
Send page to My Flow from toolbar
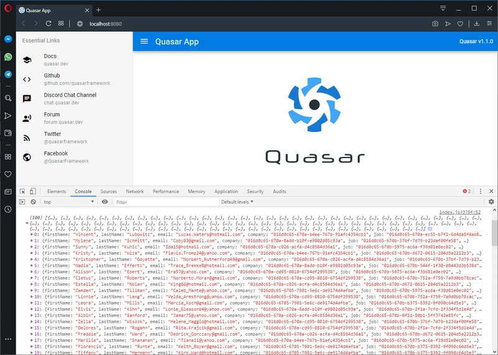448,24
